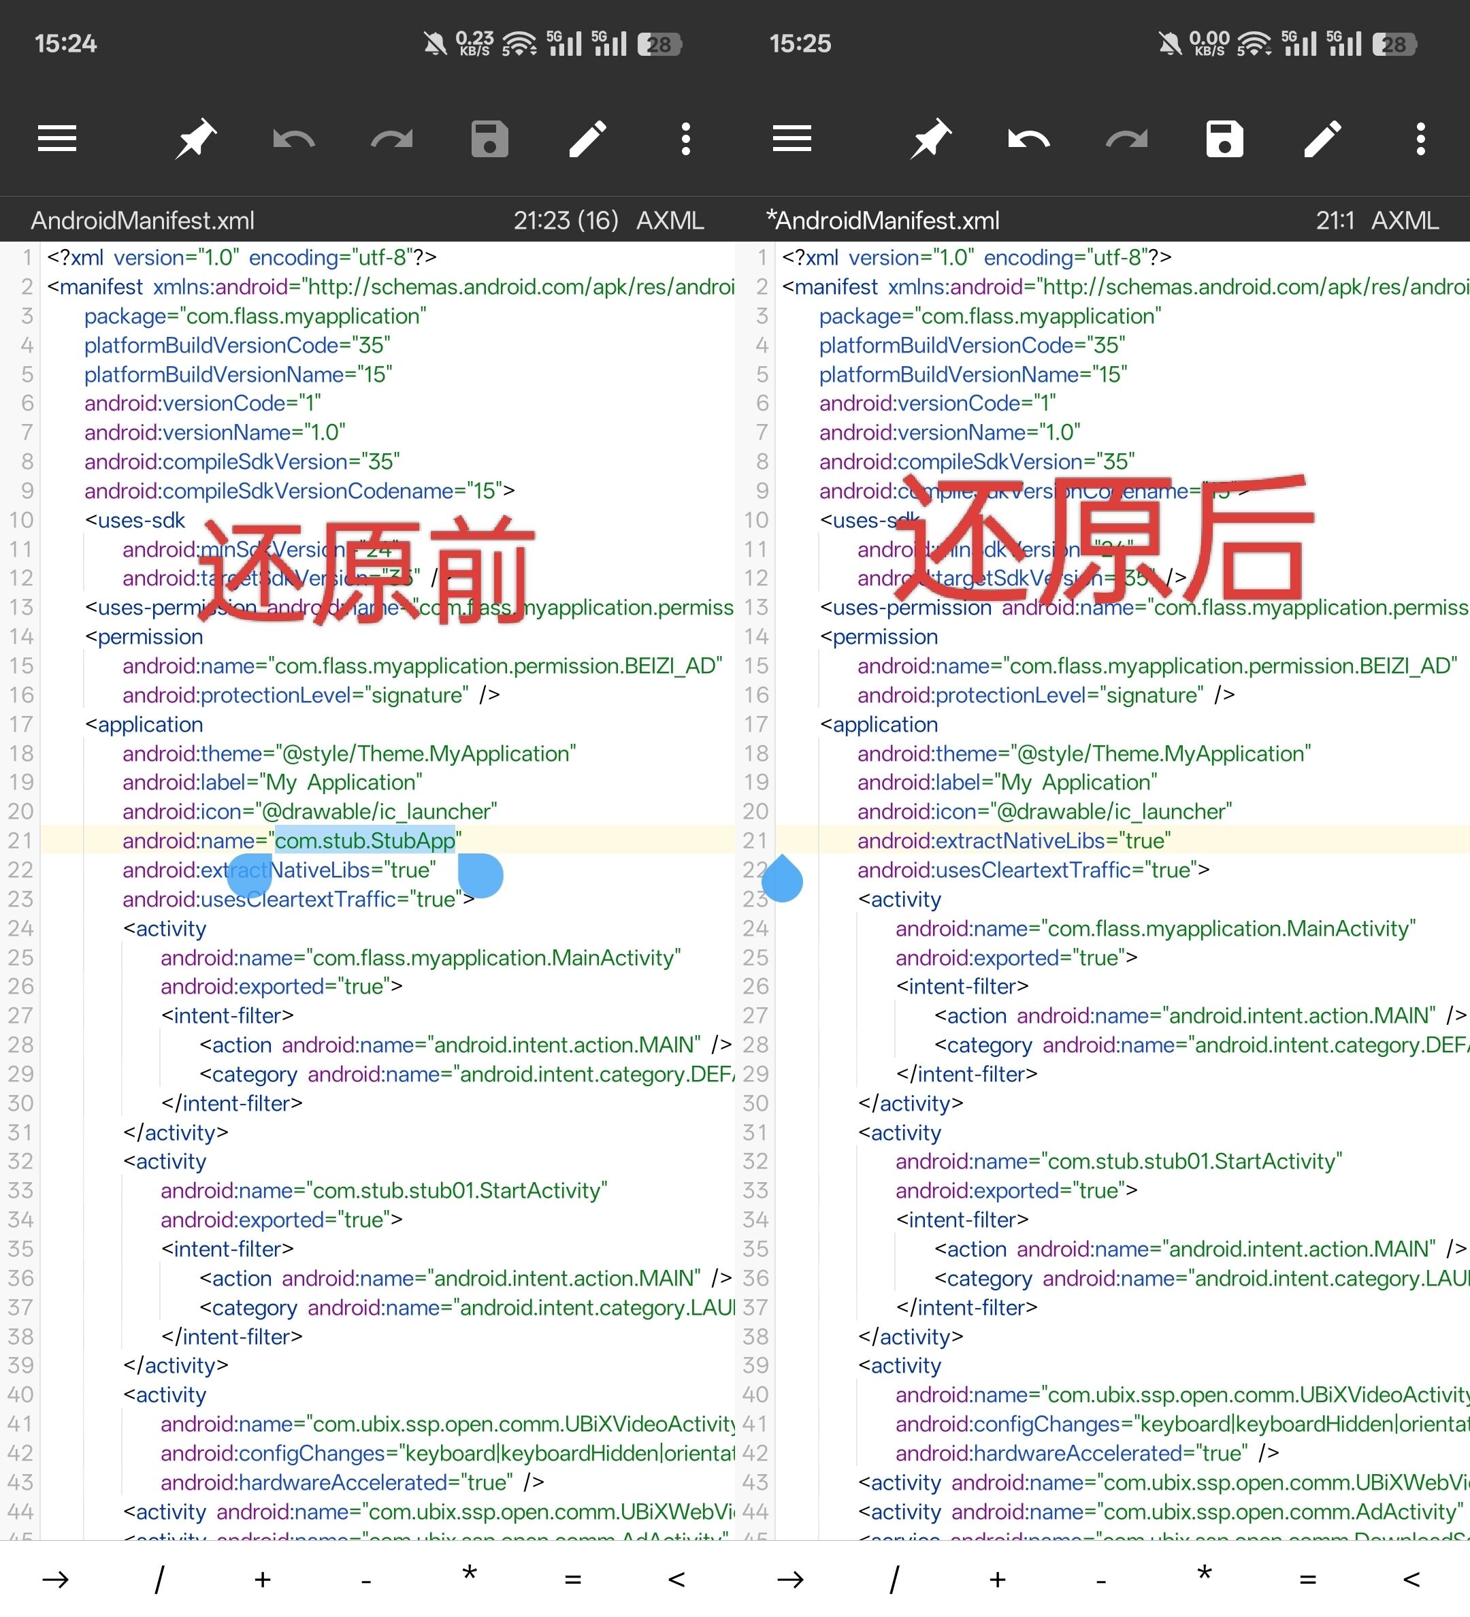Open three-dot overflow menu in right editor

pyautogui.click(x=1421, y=139)
